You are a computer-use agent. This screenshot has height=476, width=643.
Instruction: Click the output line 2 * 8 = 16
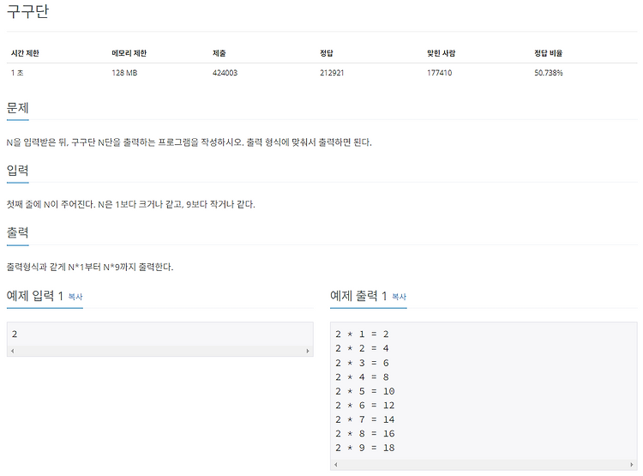tap(365, 434)
